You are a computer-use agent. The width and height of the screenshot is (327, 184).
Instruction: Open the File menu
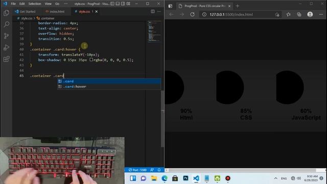coord(13,4)
